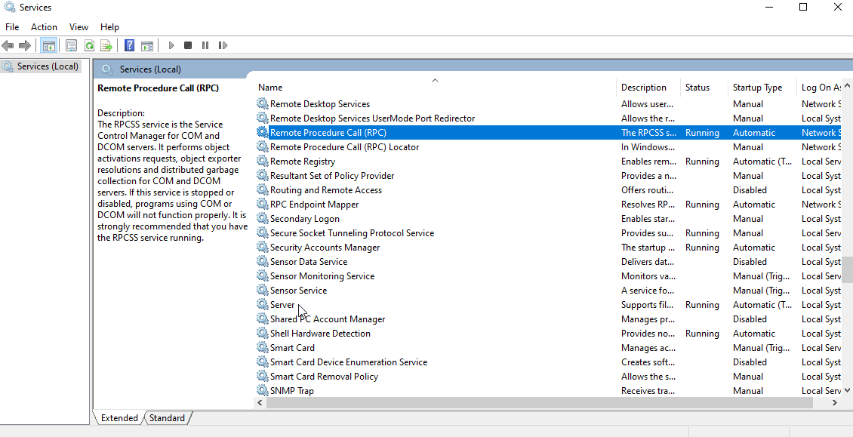853x437 pixels.
Task: Sort by the Log On As column header
Action: [821, 88]
